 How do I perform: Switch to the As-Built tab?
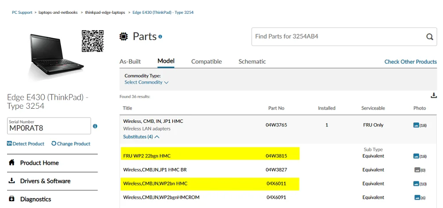tap(130, 61)
